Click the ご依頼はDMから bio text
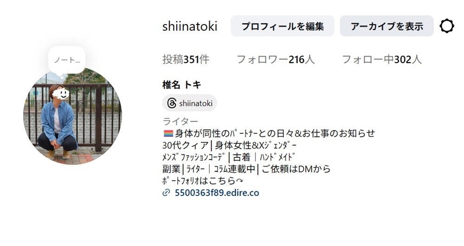The image size is (464, 246). click(296, 169)
